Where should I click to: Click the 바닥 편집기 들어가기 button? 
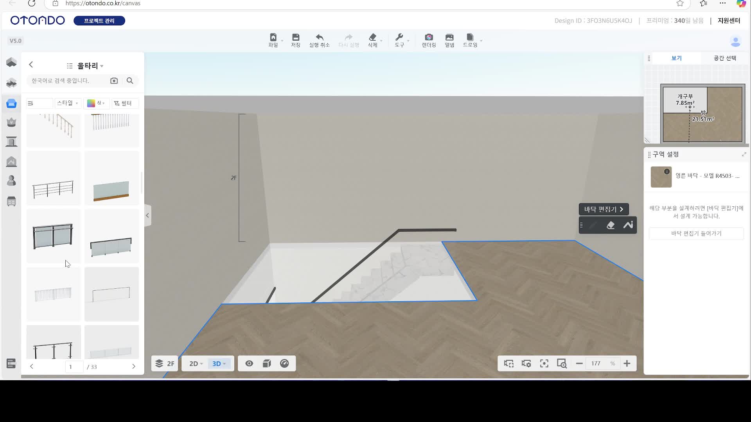click(x=696, y=234)
